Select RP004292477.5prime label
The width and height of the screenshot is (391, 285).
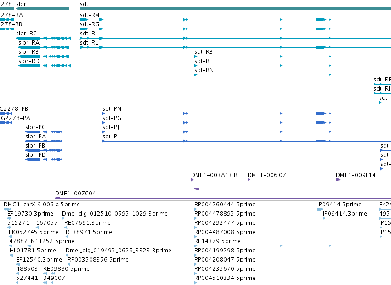click(x=225, y=223)
